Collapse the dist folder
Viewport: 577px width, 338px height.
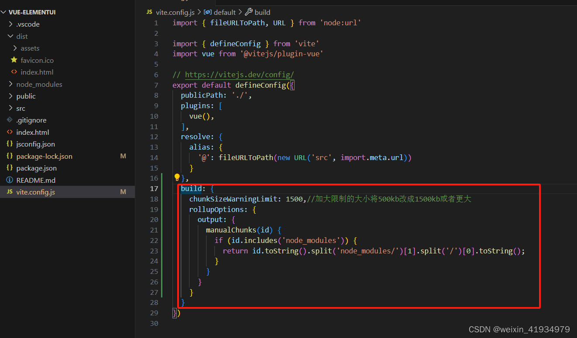click(x=10, y=36)
